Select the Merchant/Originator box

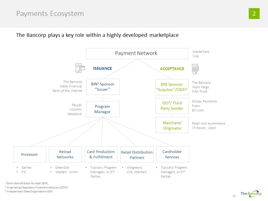(172, 125)
